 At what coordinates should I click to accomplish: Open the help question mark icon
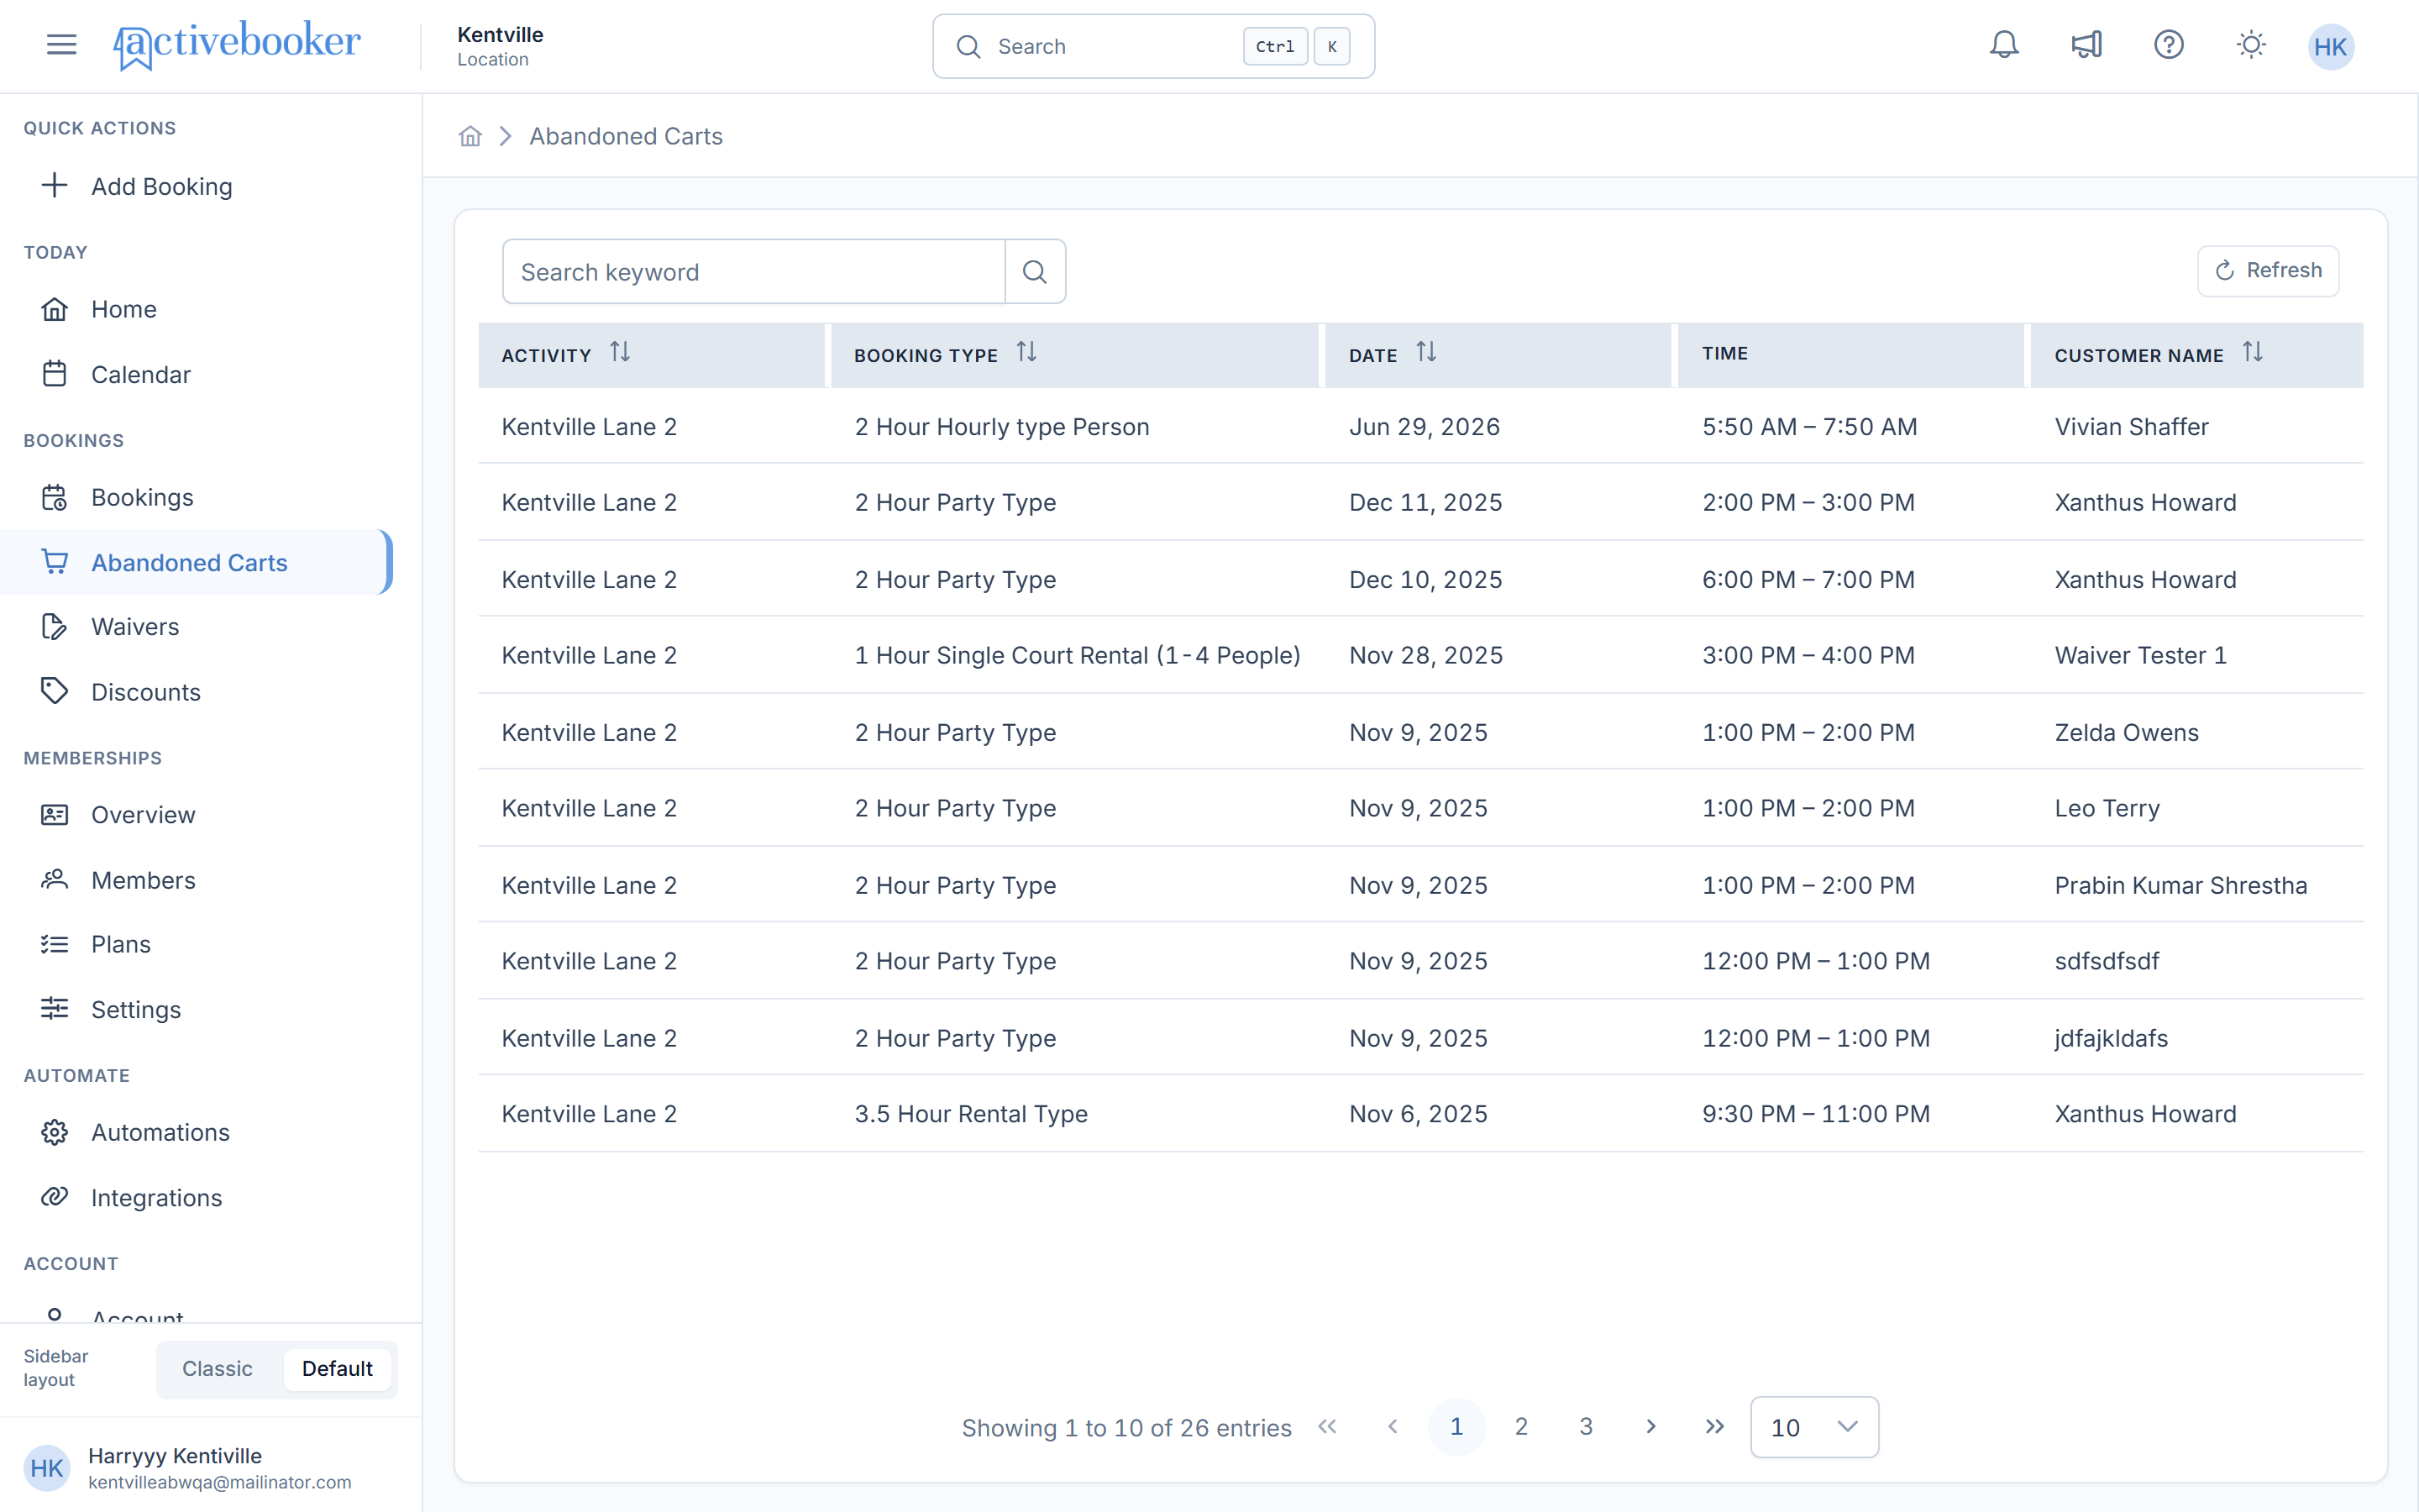point(2168,45)
